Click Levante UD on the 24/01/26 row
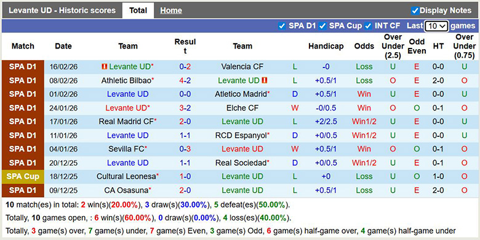This screenshot has width=480, height=240. click(126, 108)
